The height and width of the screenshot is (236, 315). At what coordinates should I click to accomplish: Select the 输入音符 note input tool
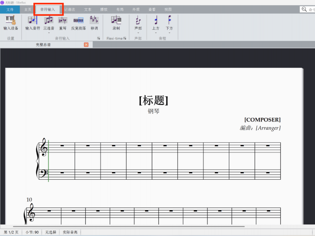[x=32, y=23]
